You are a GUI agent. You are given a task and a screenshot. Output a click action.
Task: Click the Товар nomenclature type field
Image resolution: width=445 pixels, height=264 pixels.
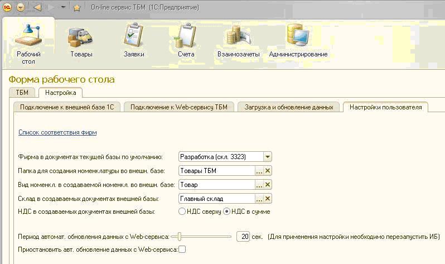(217, 185)
